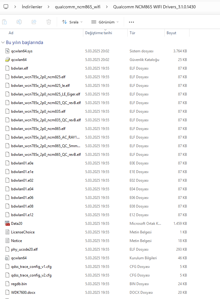
Task: Collapse the 'Bu yılın başlarında' group
Action: 3,42
